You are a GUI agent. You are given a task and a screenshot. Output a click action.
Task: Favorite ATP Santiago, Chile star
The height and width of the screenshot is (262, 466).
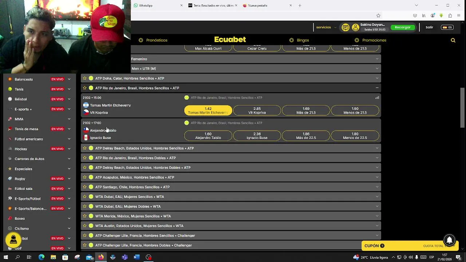tap(84, 187)
